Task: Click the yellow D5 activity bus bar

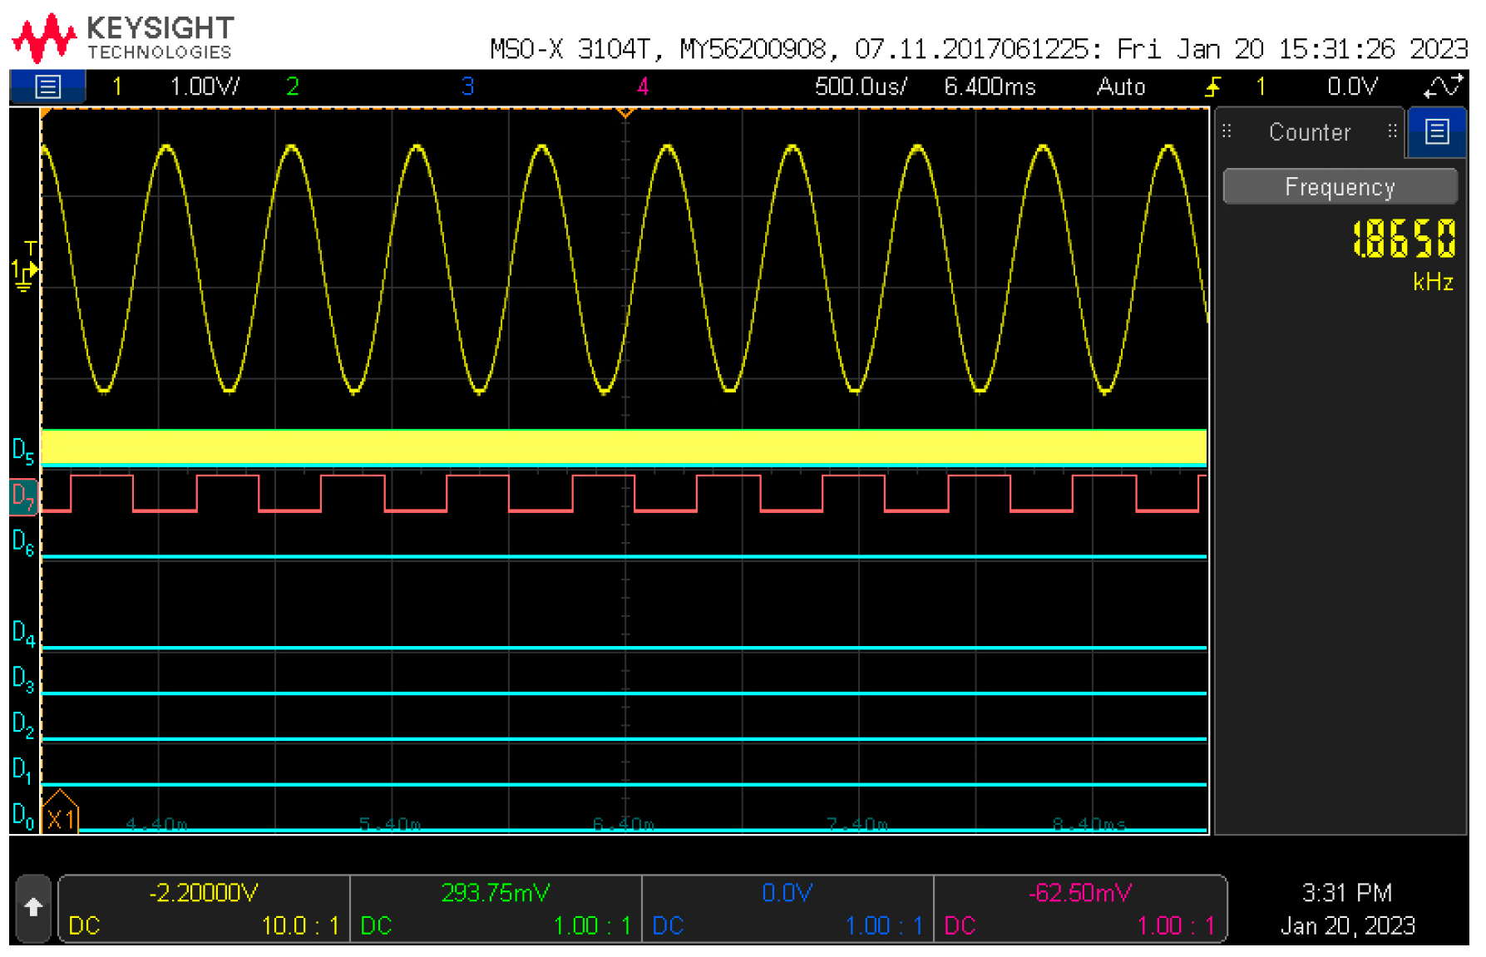Action: (x=624, y=446)
